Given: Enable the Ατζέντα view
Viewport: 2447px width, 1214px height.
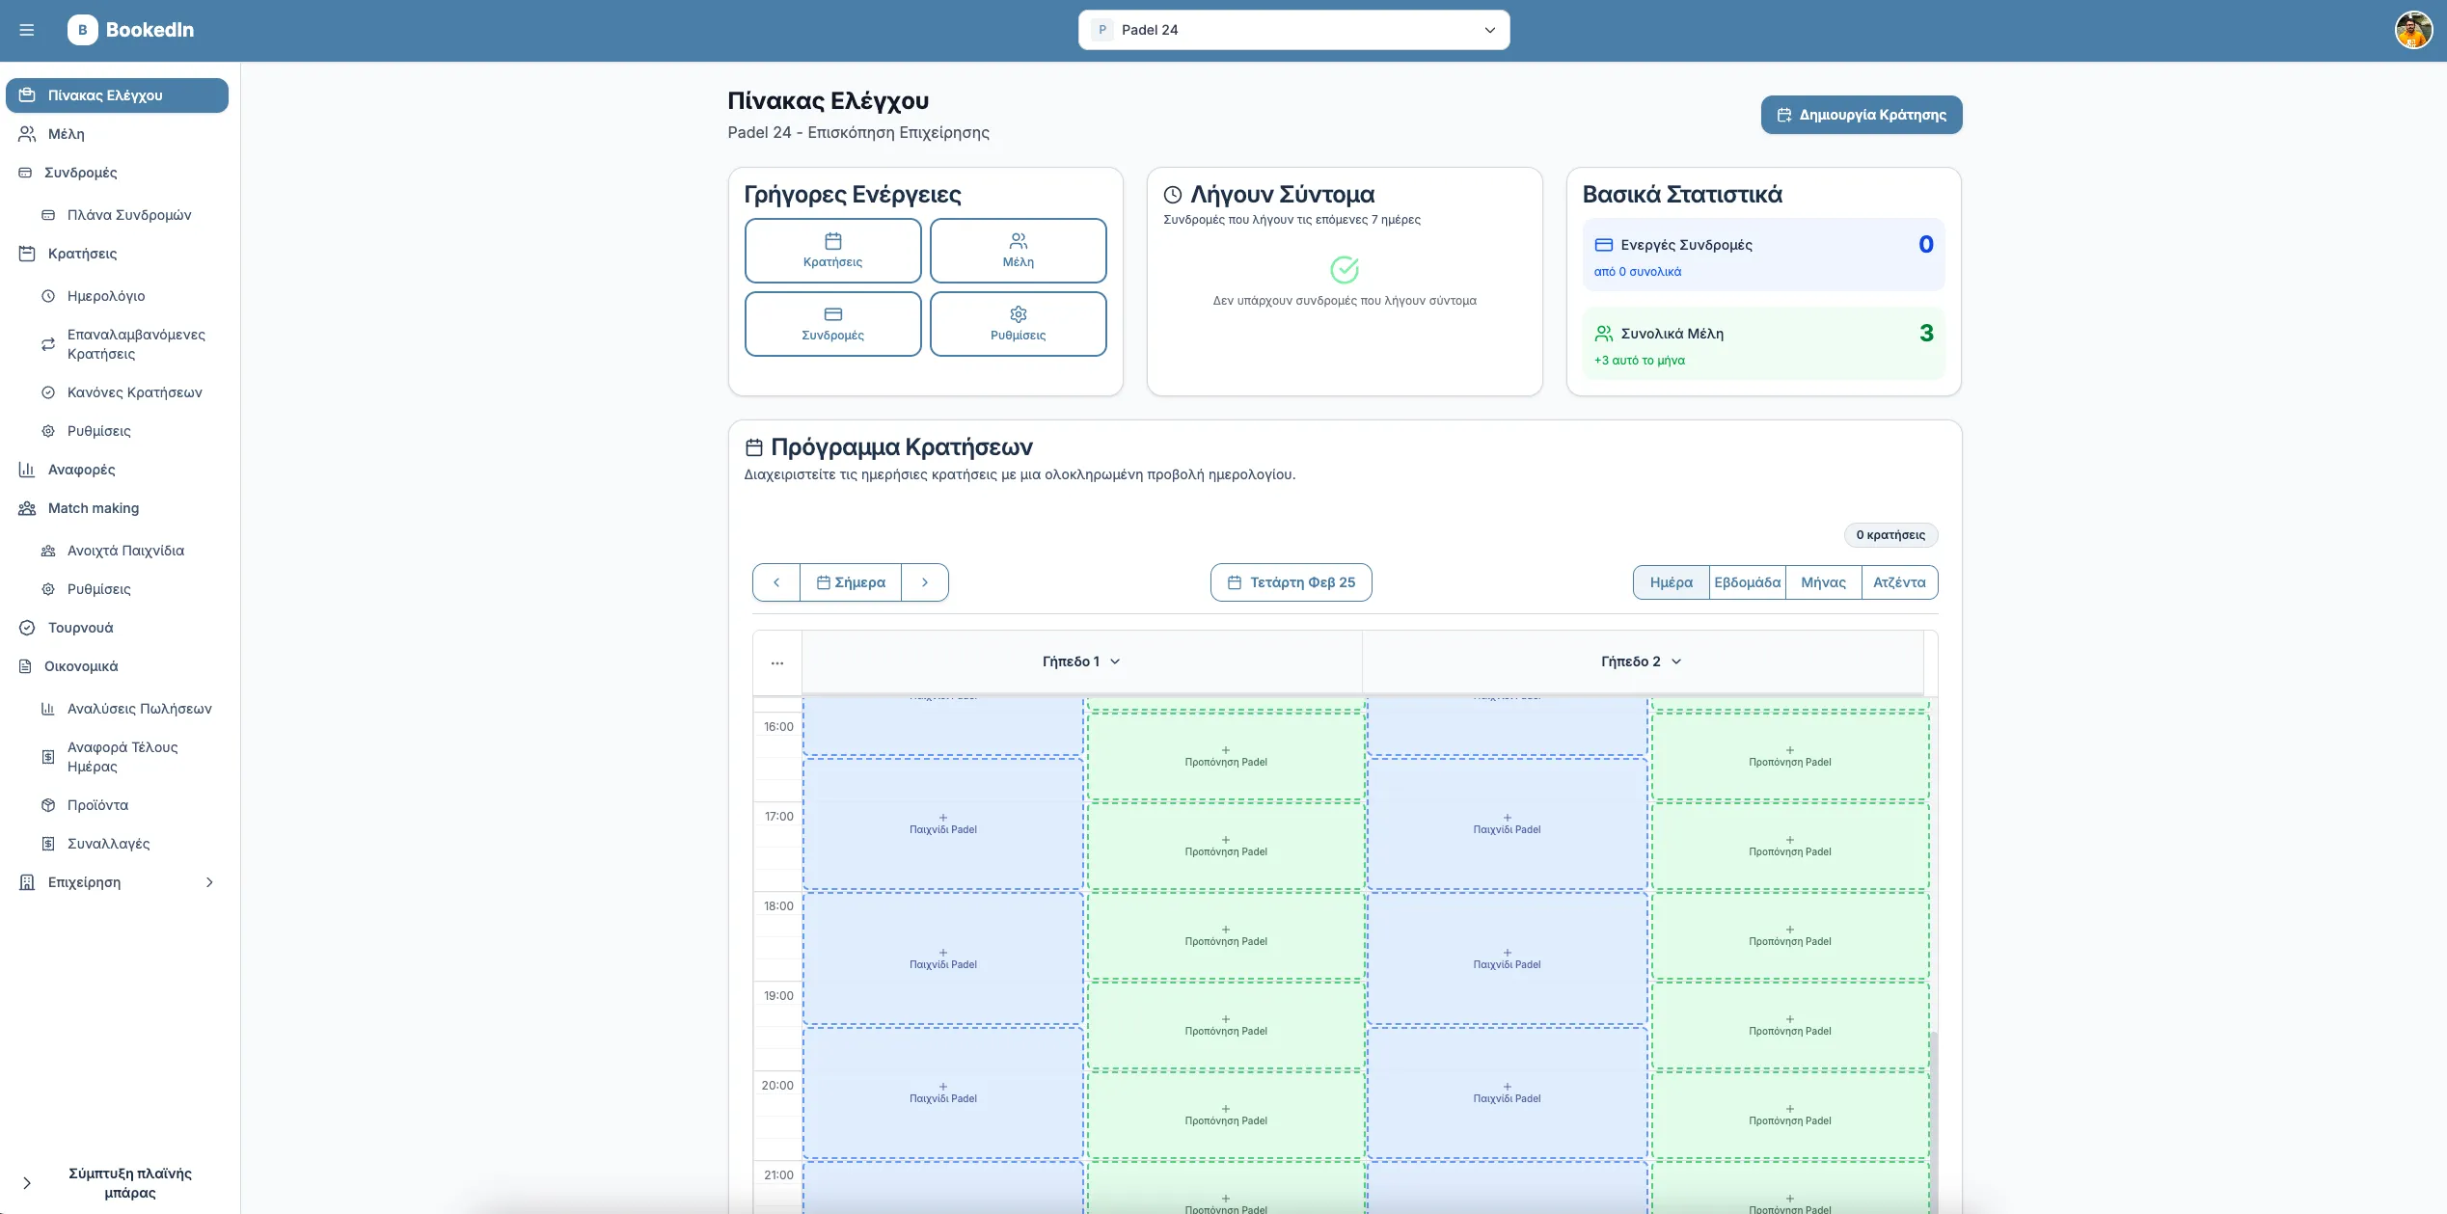Looking at the screenshot, I should pyautogui.click(x=1898, y=582).
